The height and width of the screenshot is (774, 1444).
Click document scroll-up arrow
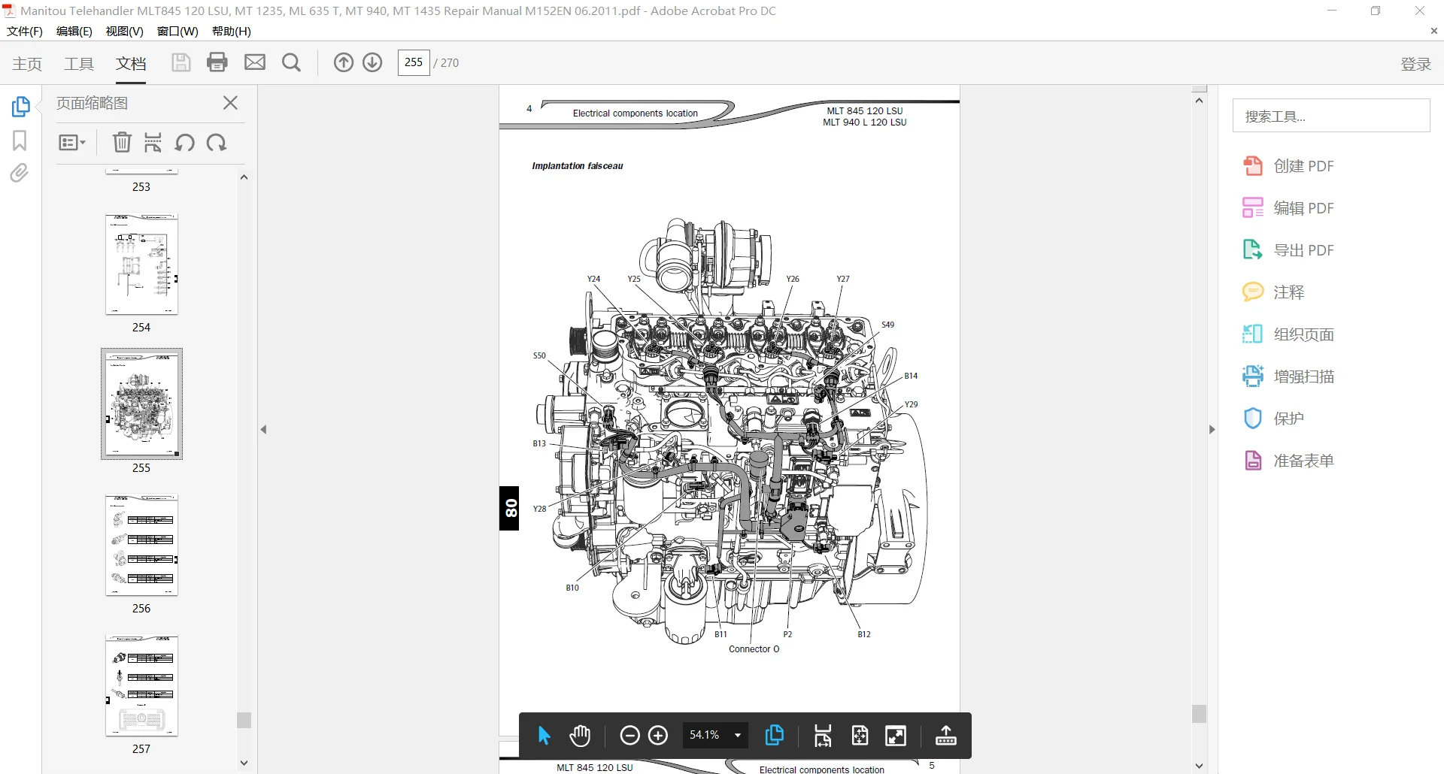click(1200, 100)
